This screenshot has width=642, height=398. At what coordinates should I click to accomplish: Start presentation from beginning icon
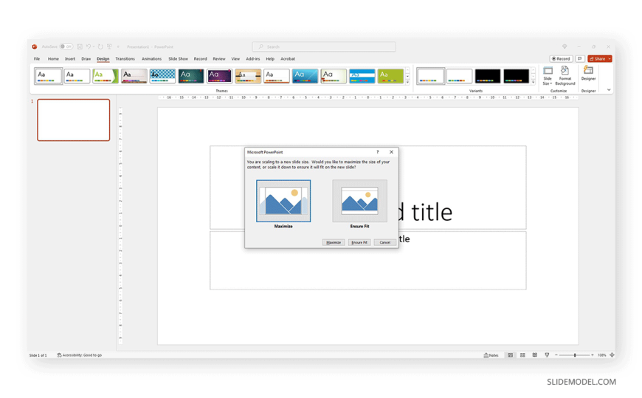pyautogui.click(x=109, y=47)
